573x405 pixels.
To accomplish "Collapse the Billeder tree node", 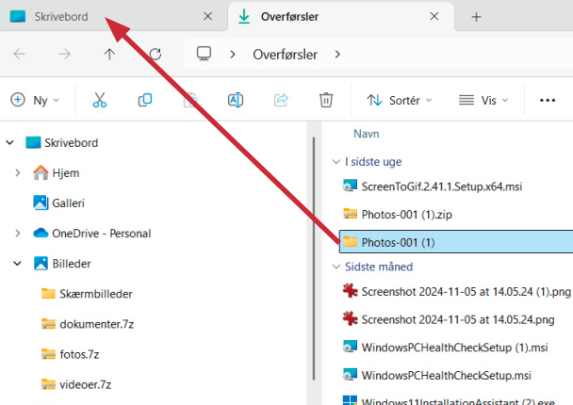I will coord(17,264).
